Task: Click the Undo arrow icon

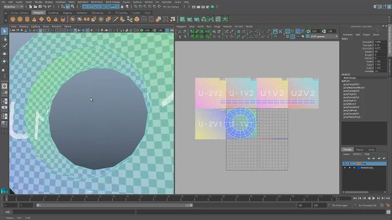Action: pos(45,7)
